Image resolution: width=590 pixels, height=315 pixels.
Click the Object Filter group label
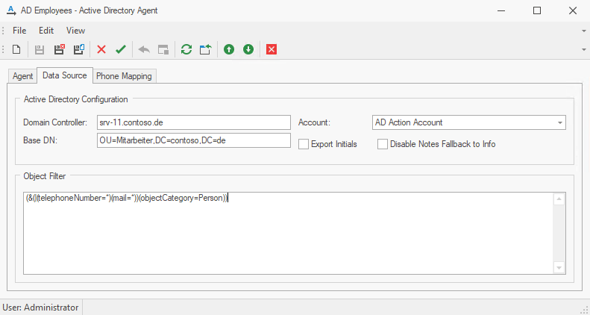click(45, 176)
